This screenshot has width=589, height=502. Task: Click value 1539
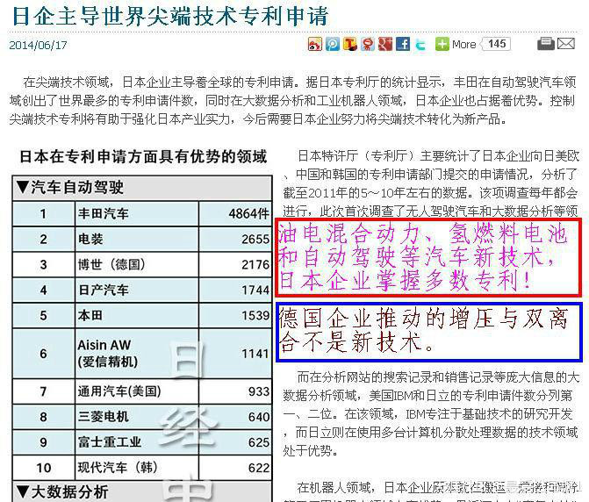(x=255, y=315)
